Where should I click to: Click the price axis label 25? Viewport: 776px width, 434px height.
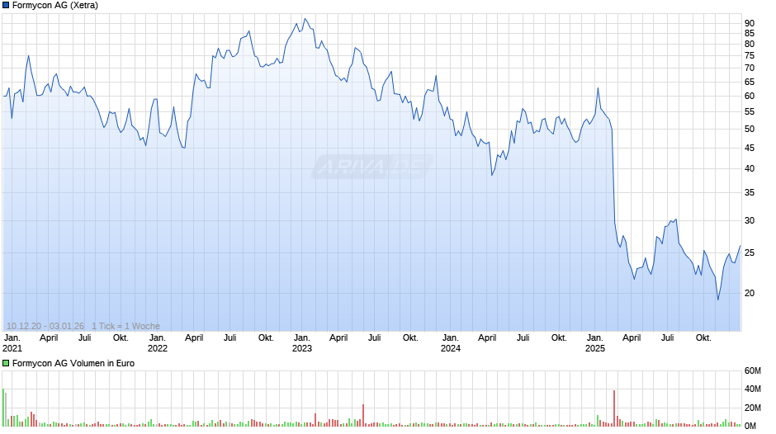[750, 252]
